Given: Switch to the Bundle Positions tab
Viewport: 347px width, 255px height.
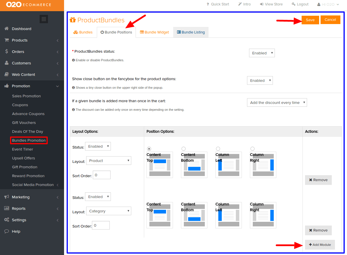Looking at the screenshot, I should (x=116, y=32).
